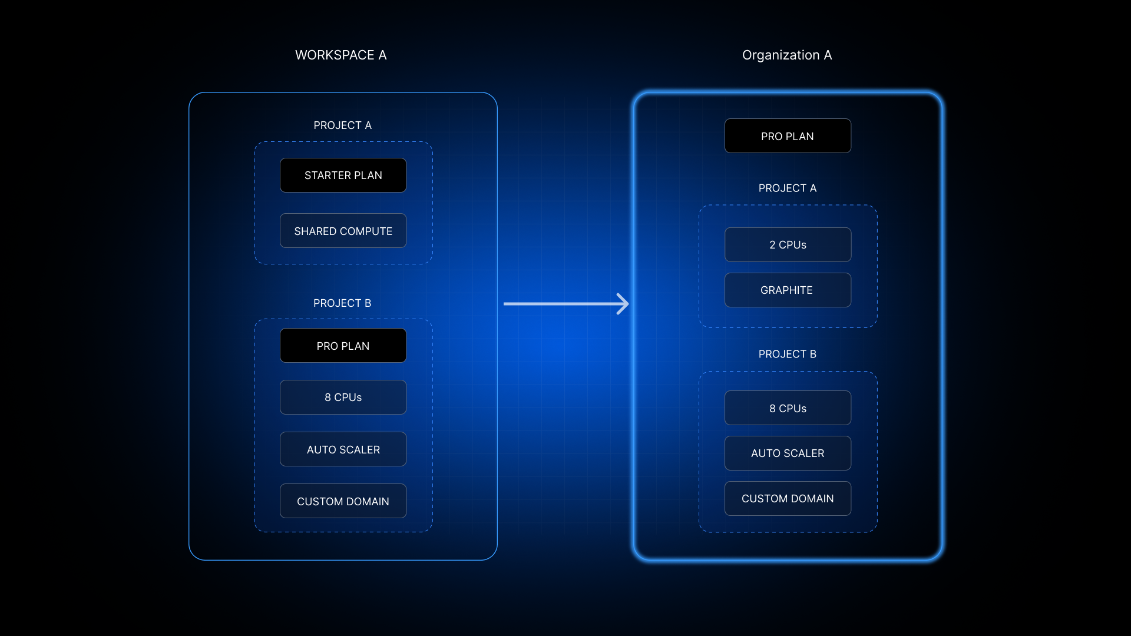
Task: Select the PRO PLAN icon in Organization A
Action: [787, 136]
